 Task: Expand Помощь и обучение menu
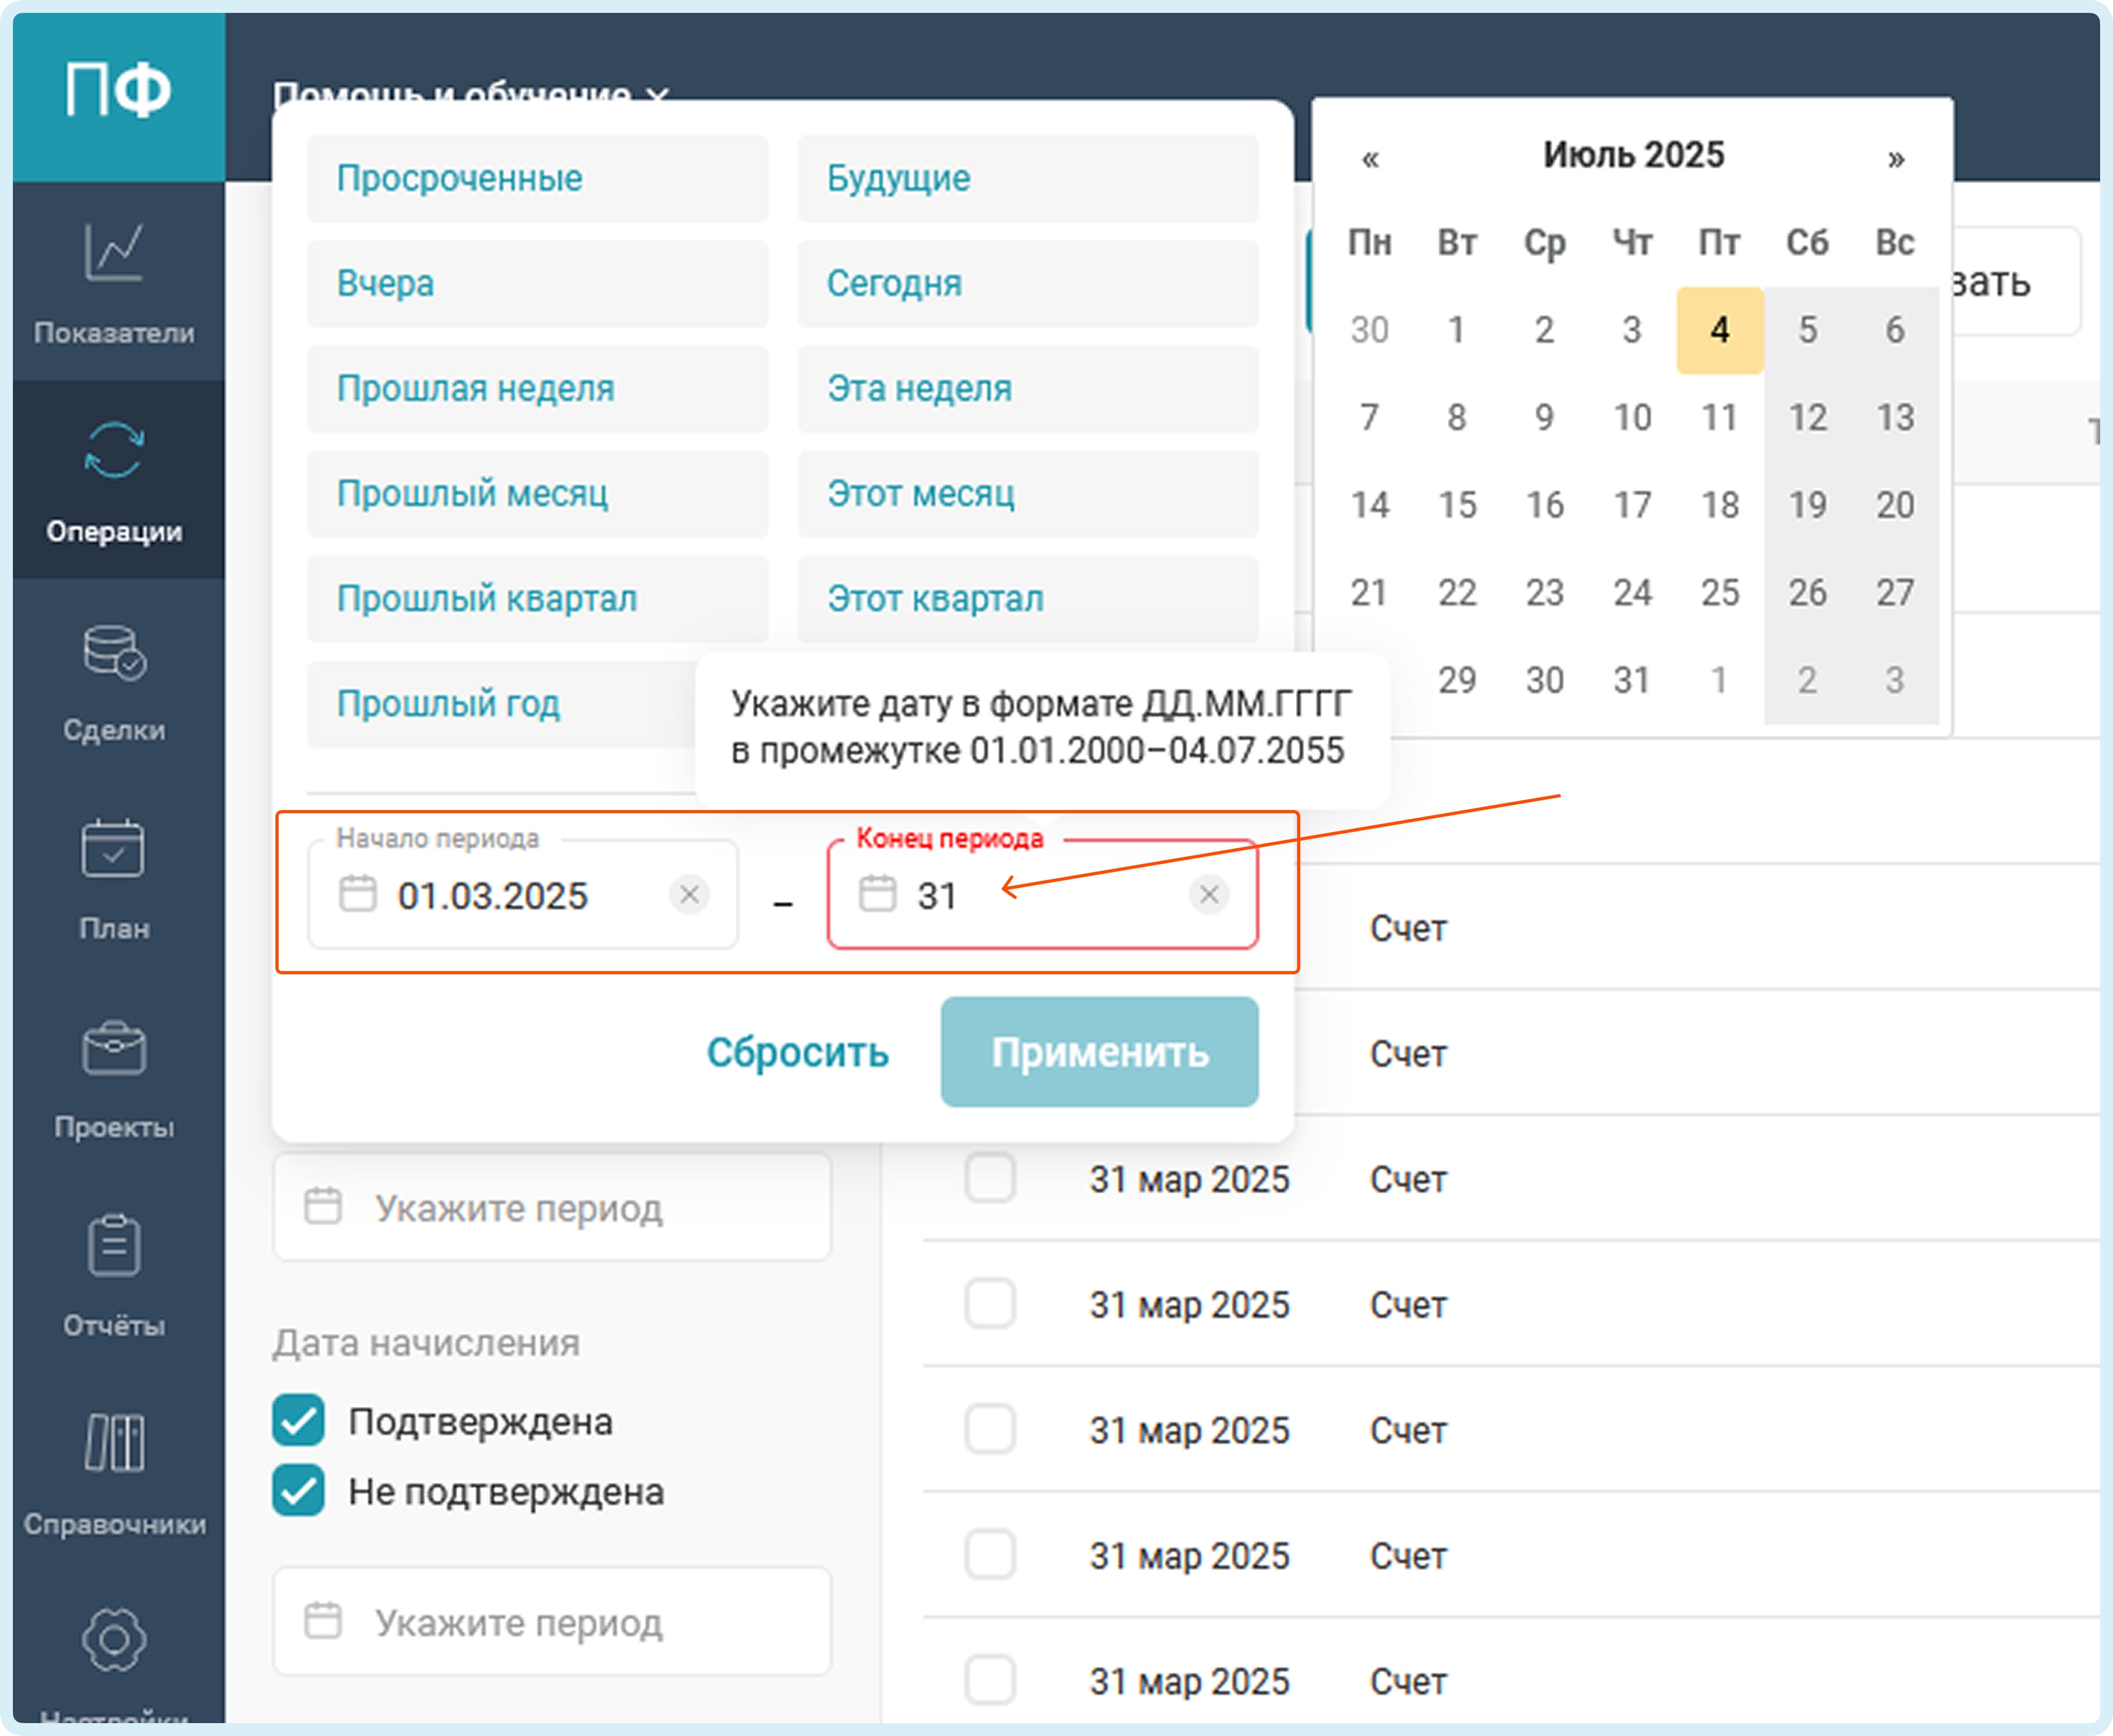(x=470, y=94)
